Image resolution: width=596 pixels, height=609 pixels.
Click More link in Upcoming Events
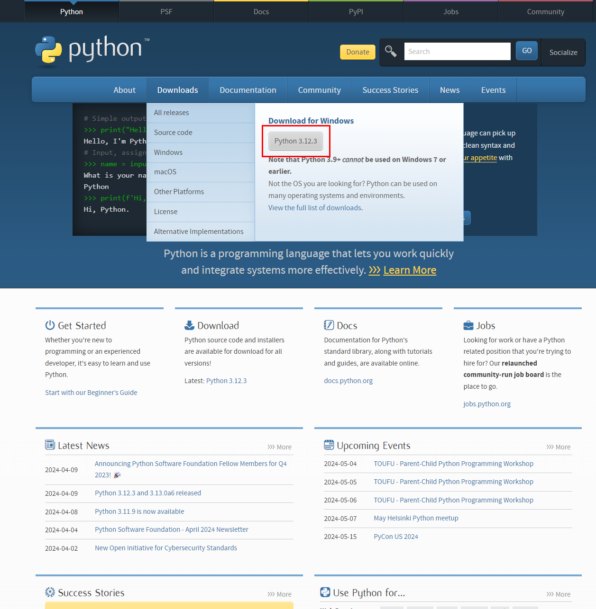pyautogui.click(x=558, y=447)
